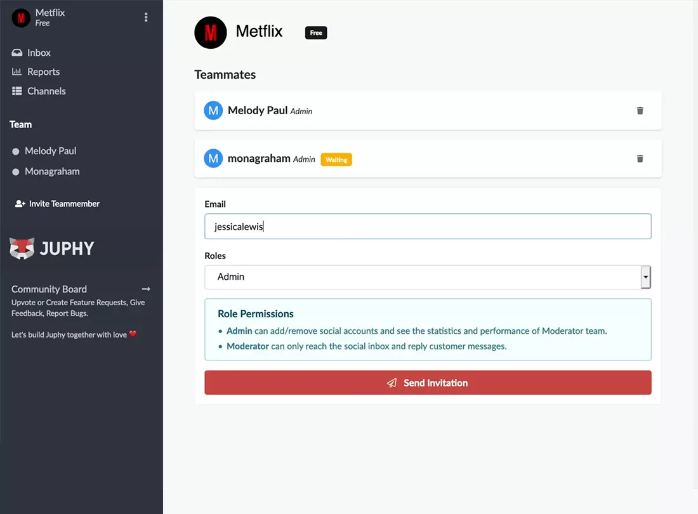This screenshot has width=698, height=514.
Task: Open Community Board via arrow icon
Action: [146, 289]
